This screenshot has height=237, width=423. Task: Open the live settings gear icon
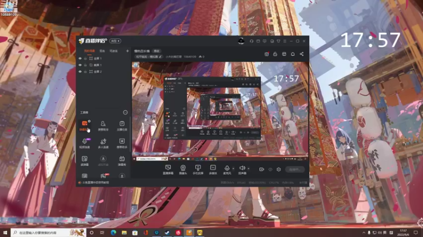pyautogui.click(x=279, y=169)
